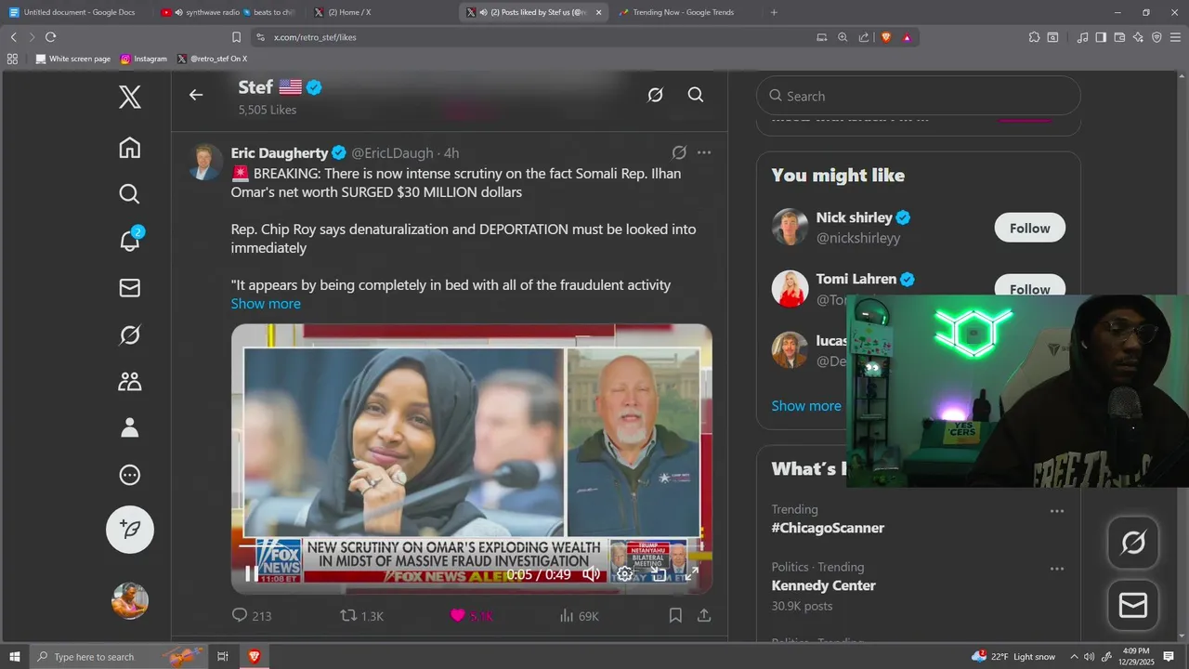Open Messages envelope in X sidebar
This screenshot has height=669, width=1189.
click(130, 288)
